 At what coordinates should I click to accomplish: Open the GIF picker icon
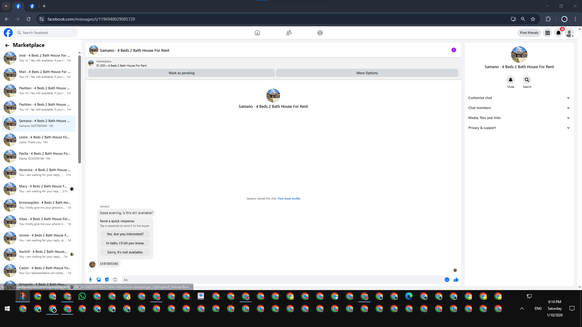point(115,280)
